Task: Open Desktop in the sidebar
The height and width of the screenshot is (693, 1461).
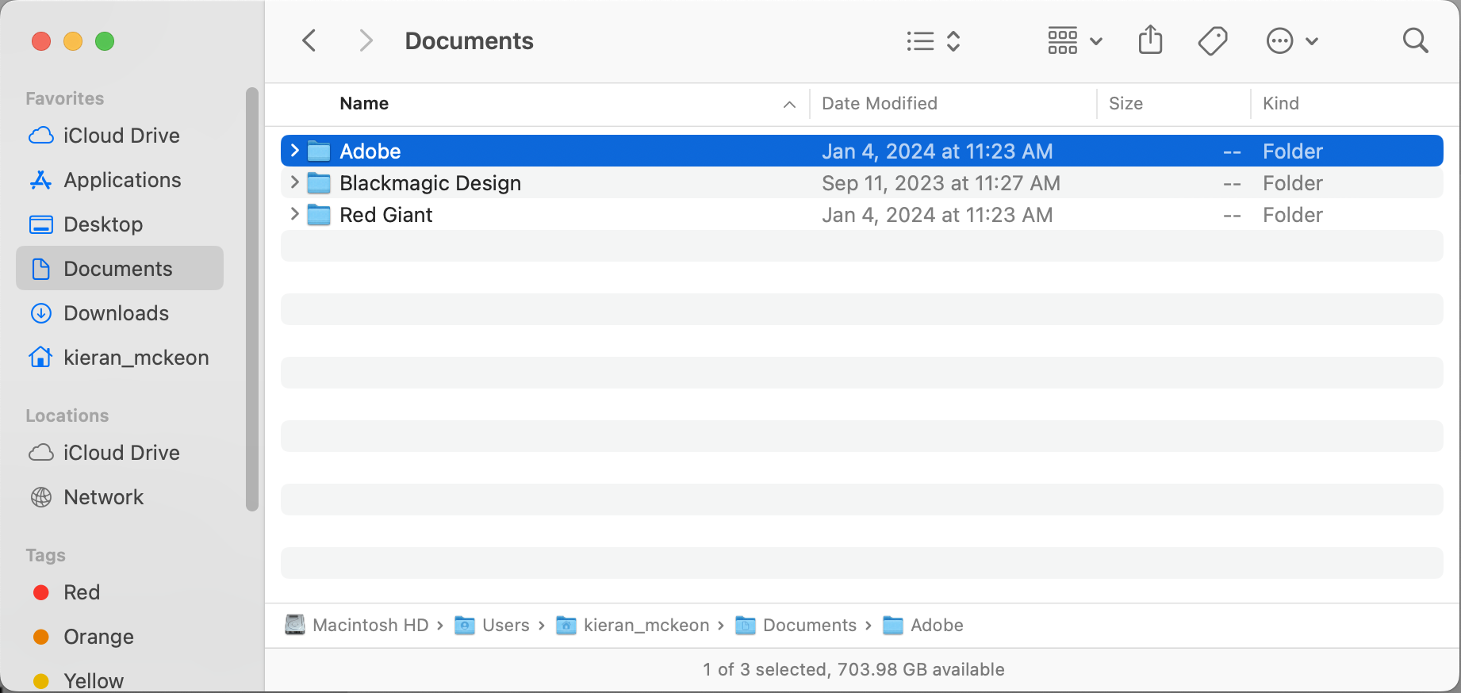Action: (x=120, y=224)
